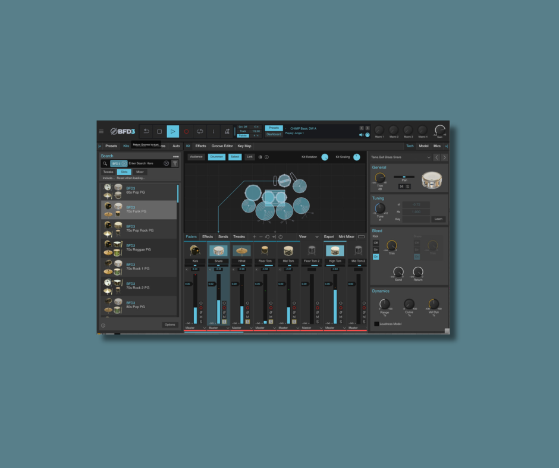Open Snare channel Master output dropdown
Viewport: 559px width, 468px height.
[x=218, y=328]
